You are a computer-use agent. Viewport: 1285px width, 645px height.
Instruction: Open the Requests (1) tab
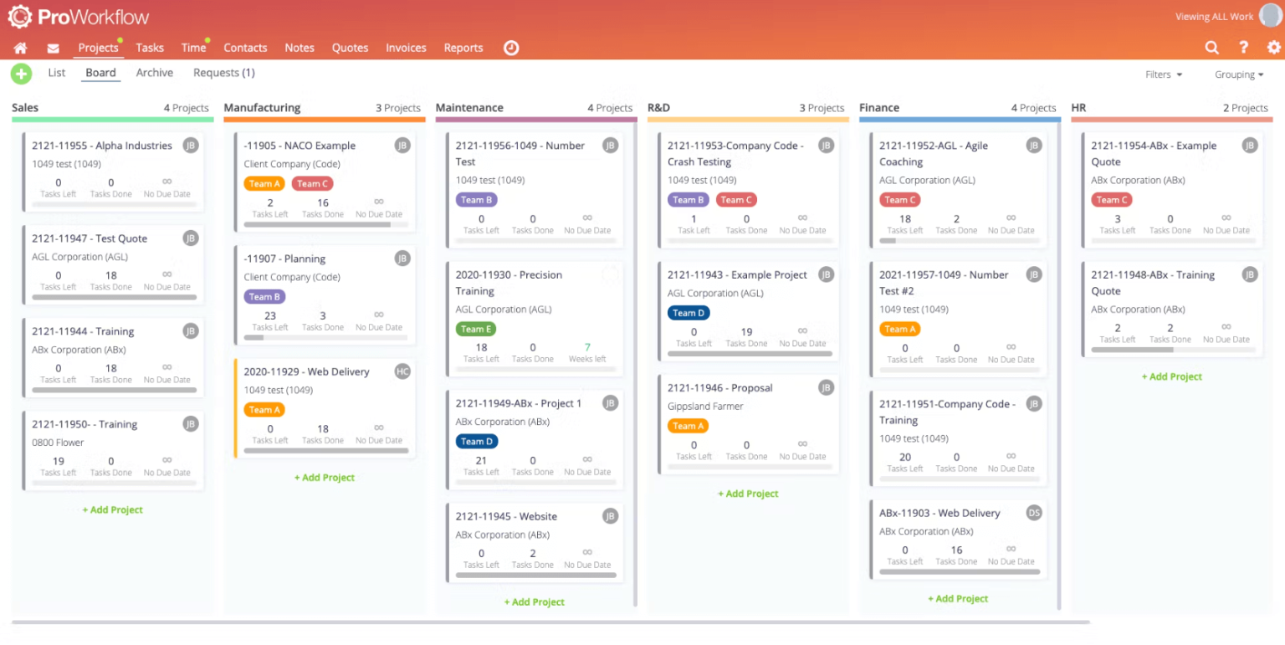click(x=223, y=73)
